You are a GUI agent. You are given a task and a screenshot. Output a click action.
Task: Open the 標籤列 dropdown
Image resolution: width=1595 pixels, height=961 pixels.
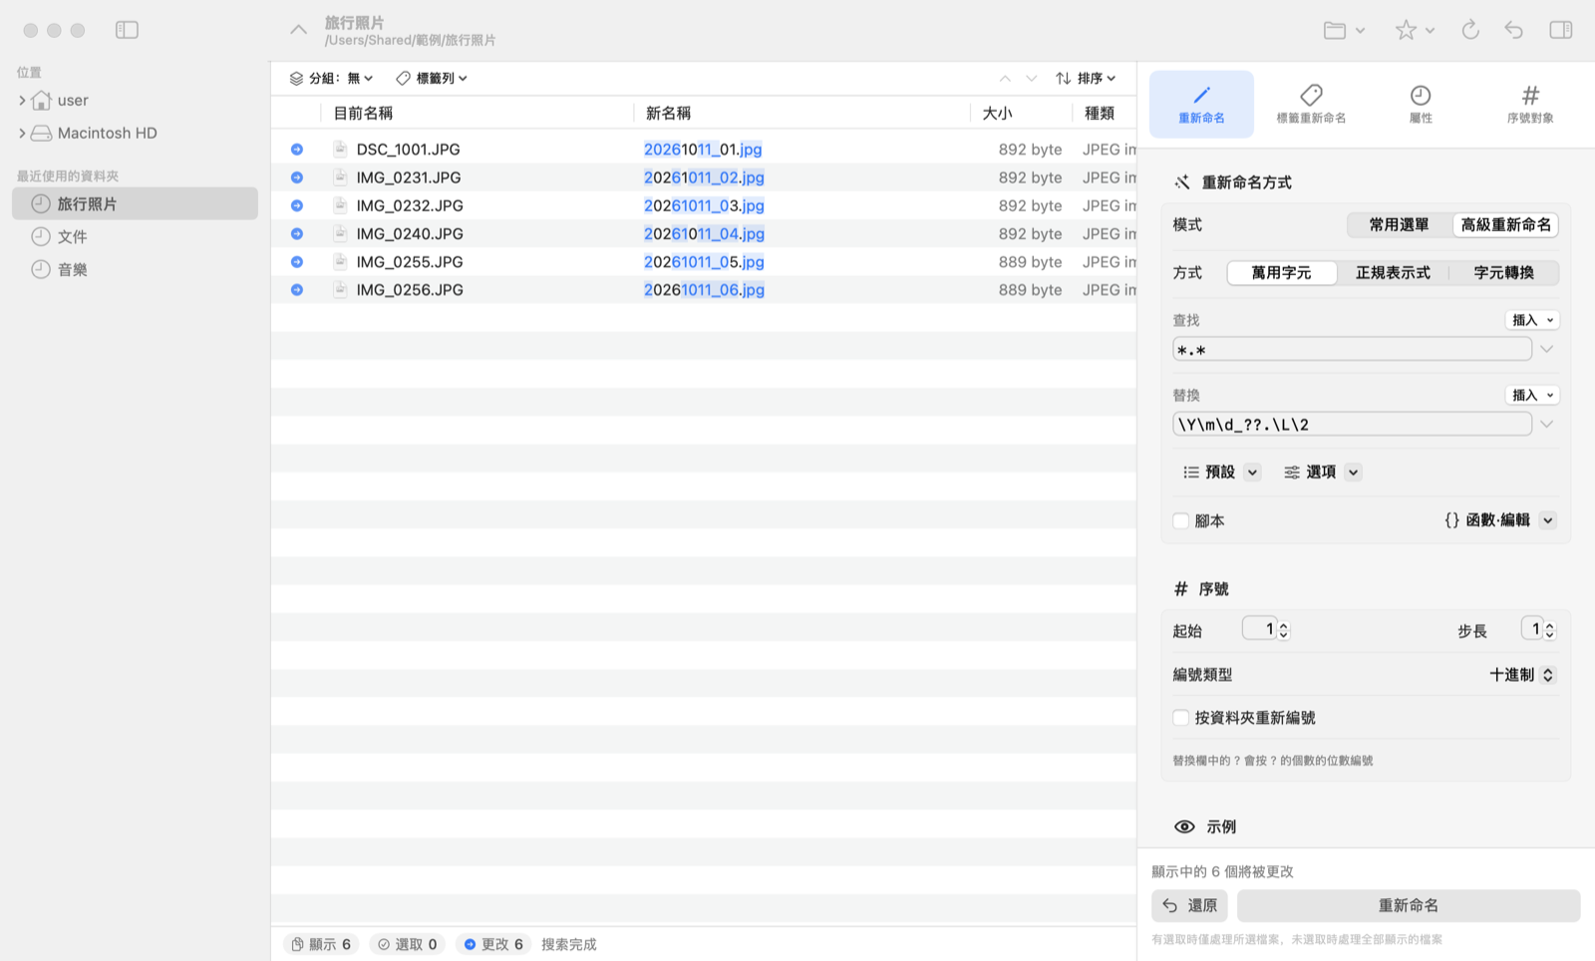tap(432, 78)
